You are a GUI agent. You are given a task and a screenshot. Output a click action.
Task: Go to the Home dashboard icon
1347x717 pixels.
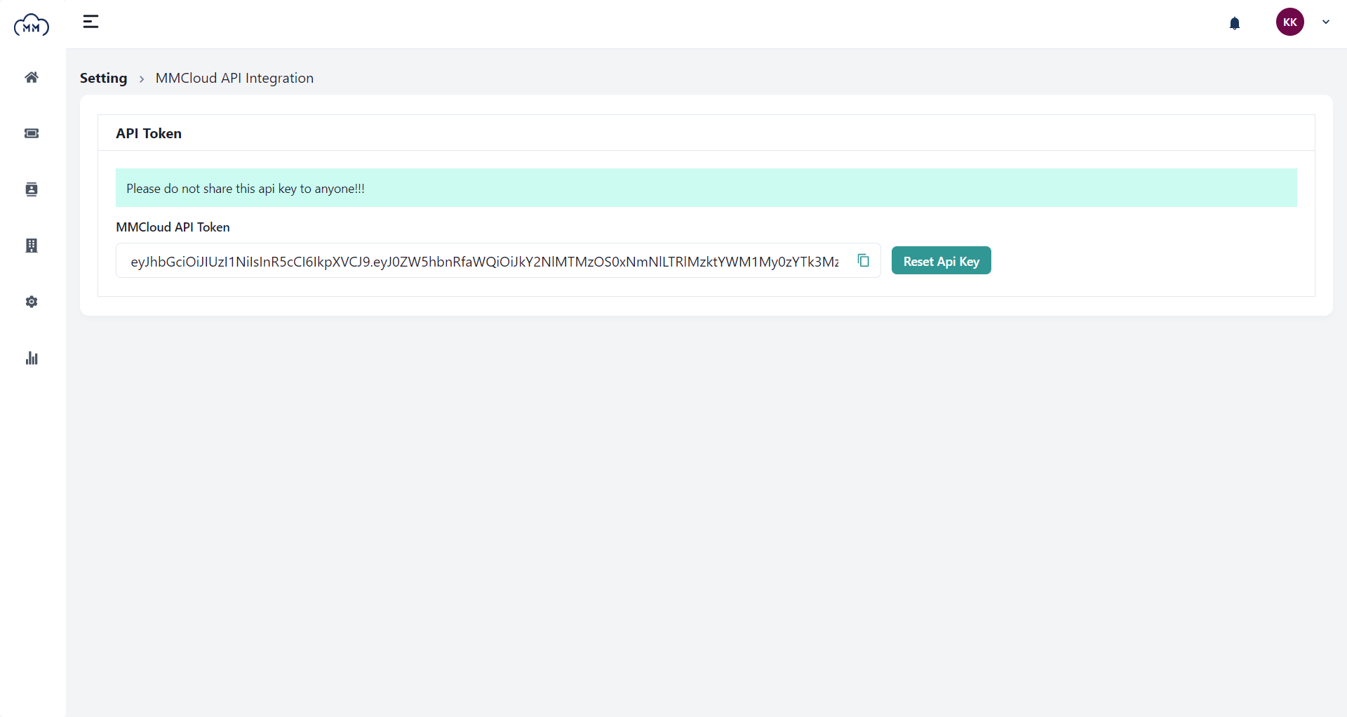pyautogui.click(x=32, y=77)
